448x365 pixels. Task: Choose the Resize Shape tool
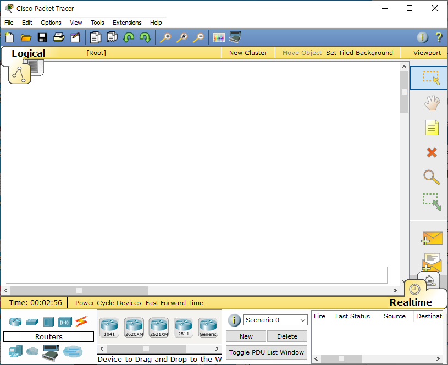(x=432, y=202)
